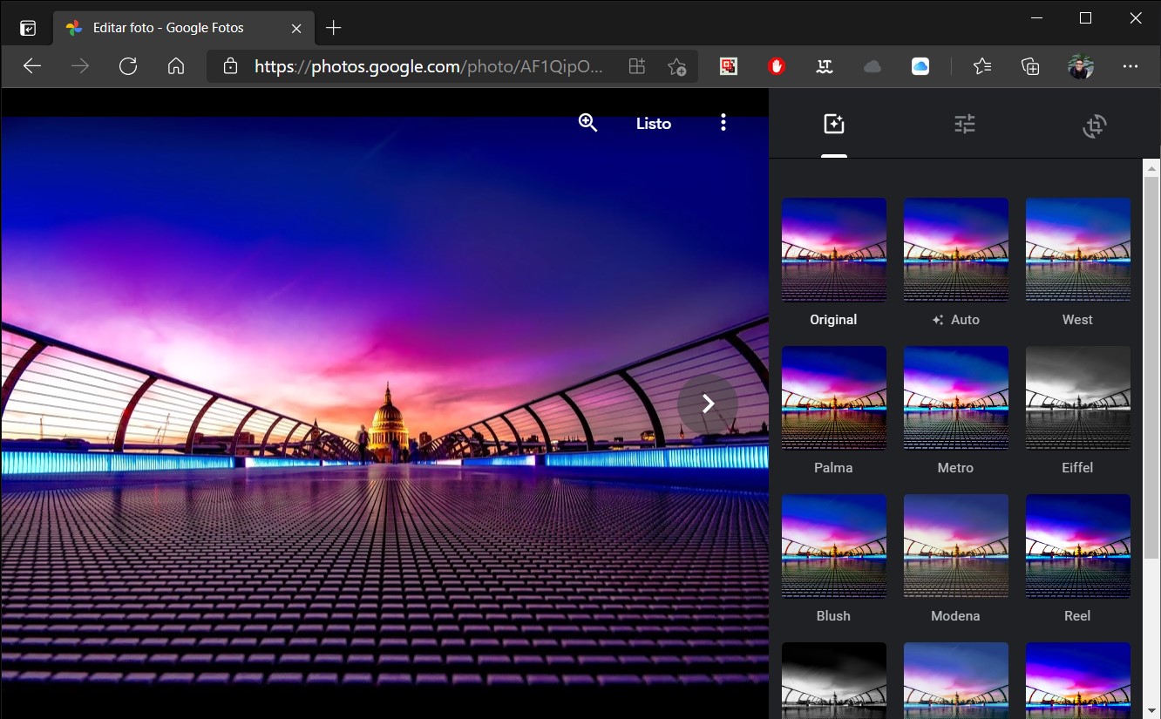Click the filters panel scrollbar
The image size is (1161, 719).
1151,366
